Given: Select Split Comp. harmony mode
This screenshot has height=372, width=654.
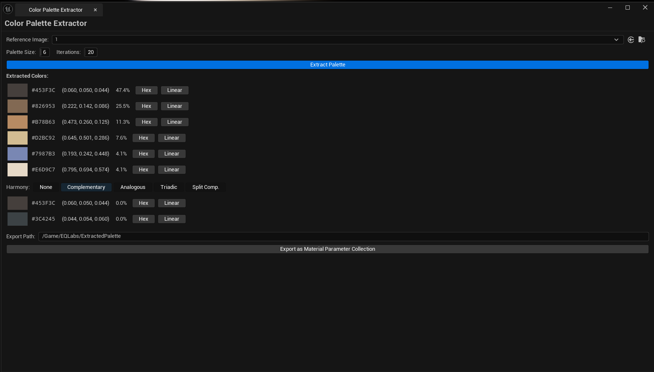Looking at the screenshot, I should tap(206, 187).
